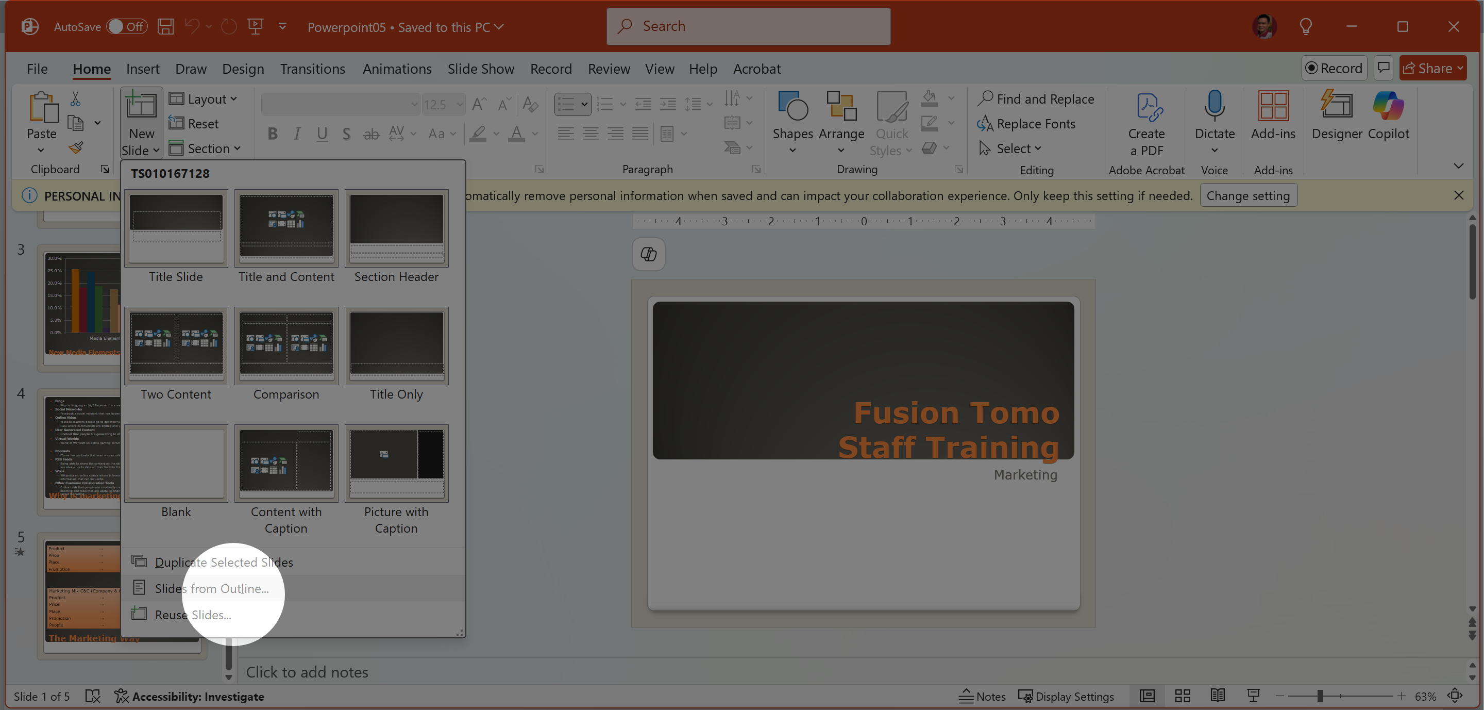The image size is (1484, 710).
Task: Click the Save icon in title bar
Action: (x=166, y=26)
